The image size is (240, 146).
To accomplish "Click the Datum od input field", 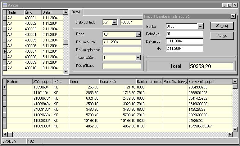I will 184,41.
